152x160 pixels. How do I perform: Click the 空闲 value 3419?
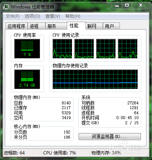point(66,118)
